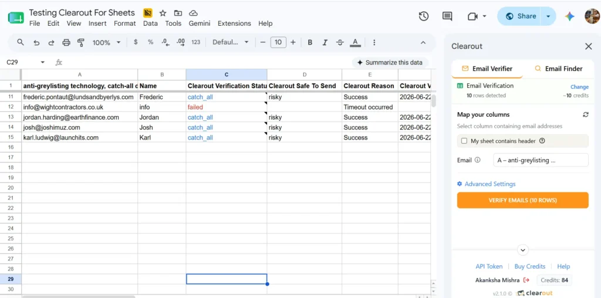The height and width of the screenshot is (298, 601).
Task: Format as percent
Action: click(151, 42)
